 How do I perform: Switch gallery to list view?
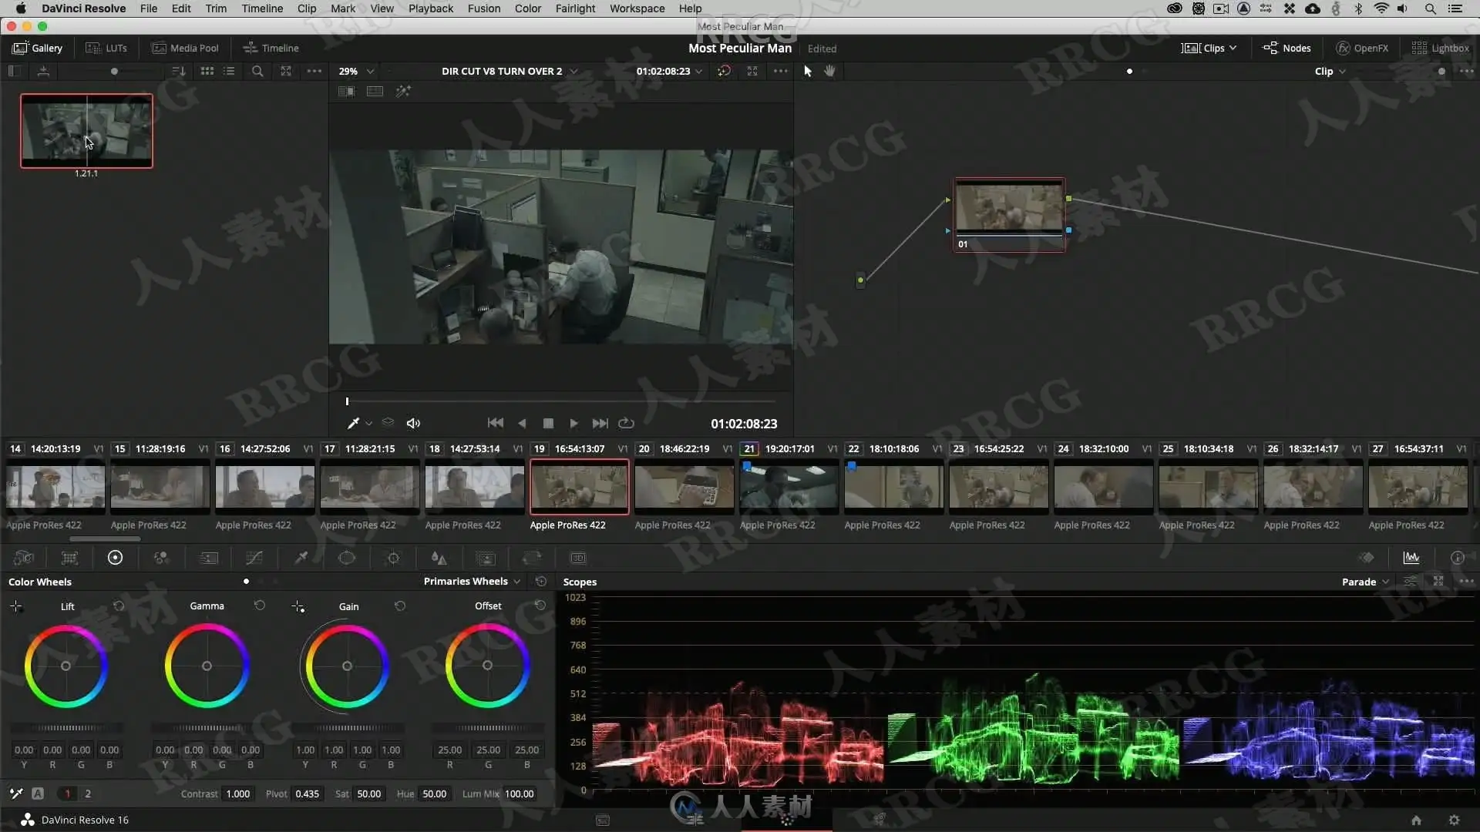(229, 71)
